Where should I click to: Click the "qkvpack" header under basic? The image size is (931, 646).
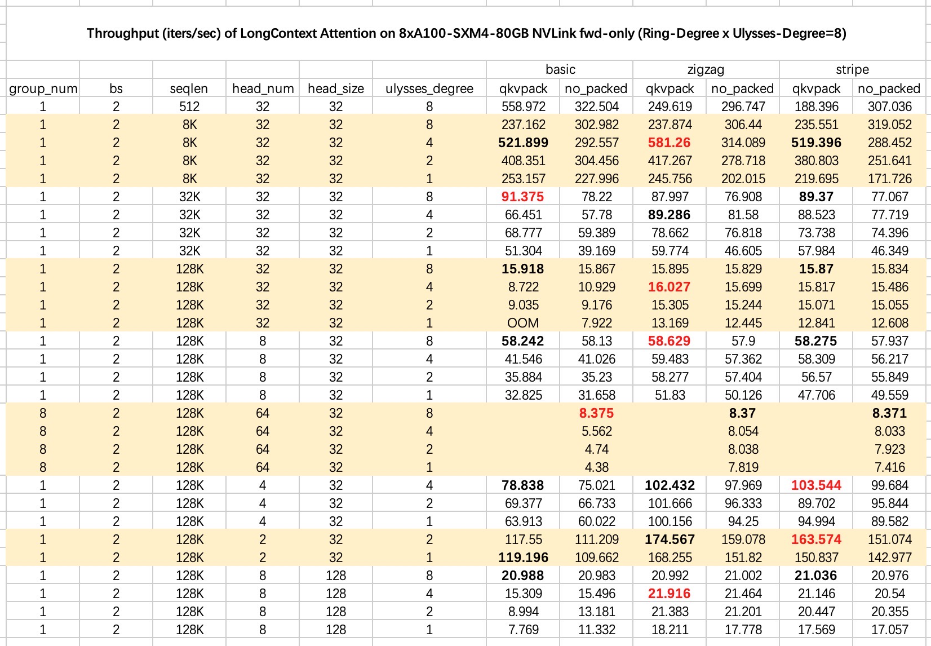pyautogui.click(x=524, y=89)
